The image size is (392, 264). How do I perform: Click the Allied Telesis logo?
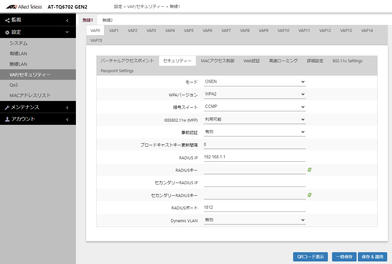coord(24,6)
